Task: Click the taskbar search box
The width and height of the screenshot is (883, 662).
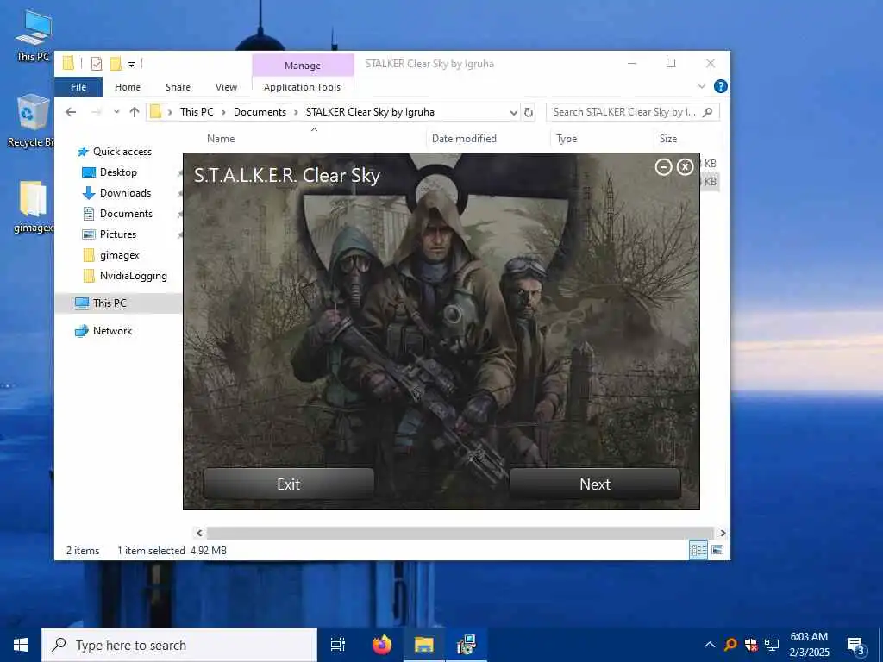Action: pos(179,645)
